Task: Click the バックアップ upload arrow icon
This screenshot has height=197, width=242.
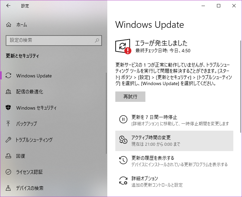Action: click(8, 124)
